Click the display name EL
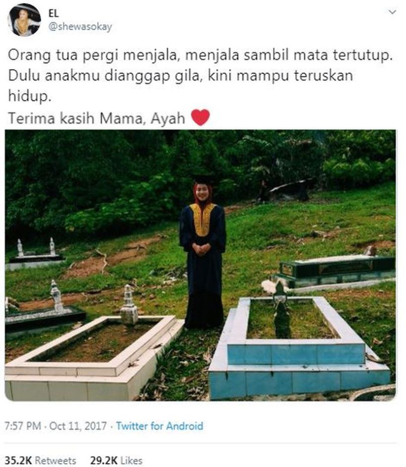The height and width of the screenshot is (467, 406). click(x=54, y=14)
